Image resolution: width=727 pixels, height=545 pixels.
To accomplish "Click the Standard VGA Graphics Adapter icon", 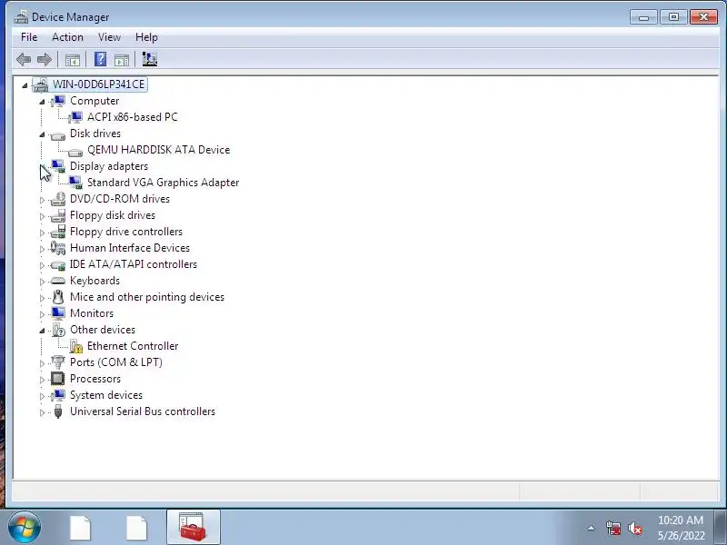I will click(75, 183).
